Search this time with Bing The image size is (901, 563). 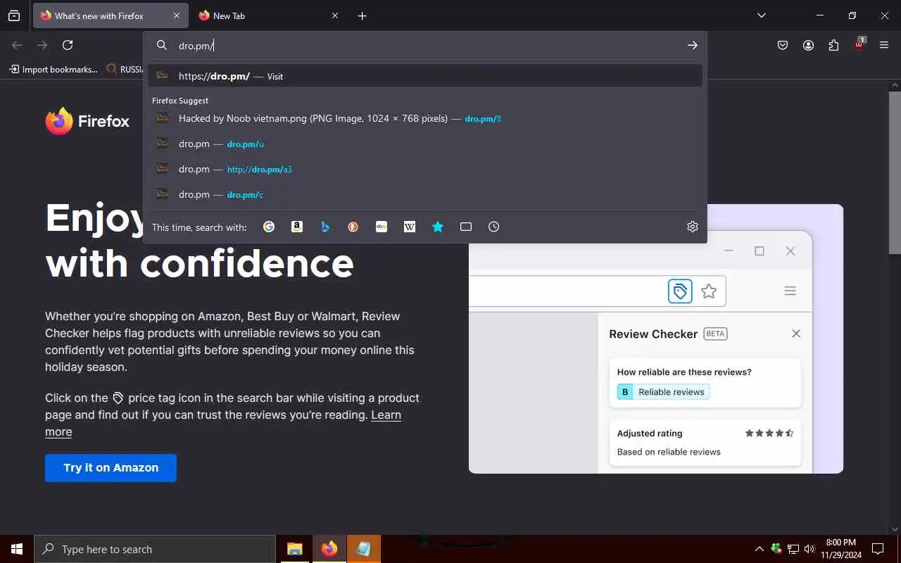[325, 227]
